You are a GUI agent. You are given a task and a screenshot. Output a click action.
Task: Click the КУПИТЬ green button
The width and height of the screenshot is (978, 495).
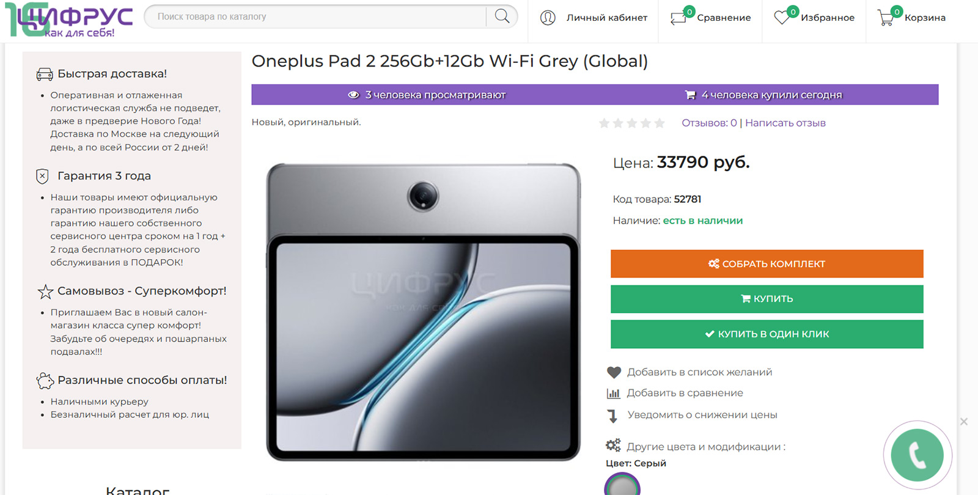tap(767, 299)
